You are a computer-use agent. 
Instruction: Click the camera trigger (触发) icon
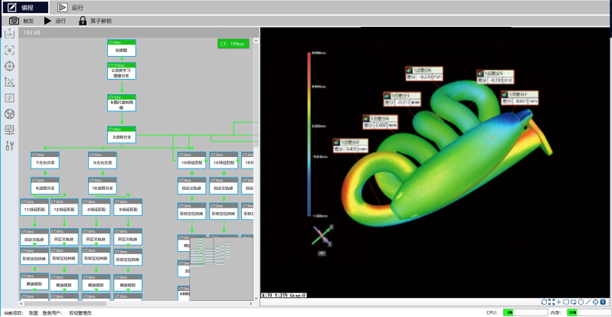tap(14, 21)
